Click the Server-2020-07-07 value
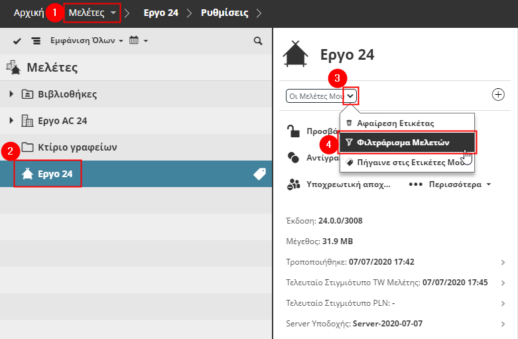Screen dimensions: 518x339 pos(387,324)
